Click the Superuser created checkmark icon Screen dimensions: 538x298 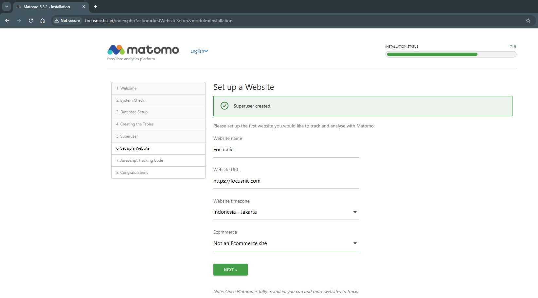[x=224, y=106]
